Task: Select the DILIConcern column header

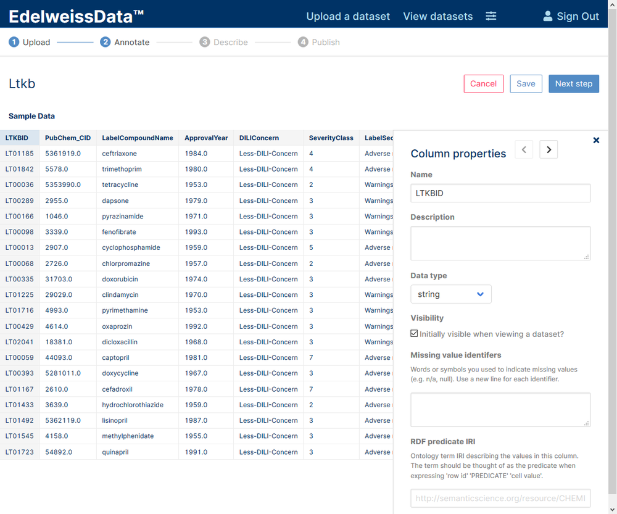Action: click(x=268, y=138)
